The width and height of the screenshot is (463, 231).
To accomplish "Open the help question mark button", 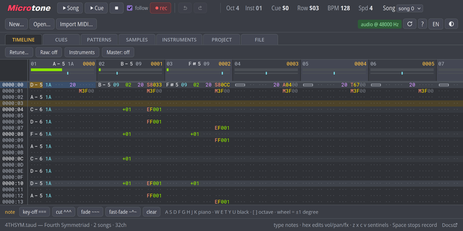I will point(422,24).
